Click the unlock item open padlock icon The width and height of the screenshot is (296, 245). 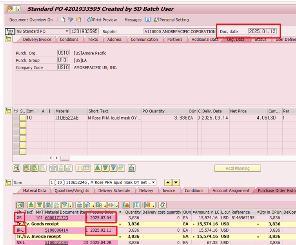pyautogui.click(x=69, y=168)
